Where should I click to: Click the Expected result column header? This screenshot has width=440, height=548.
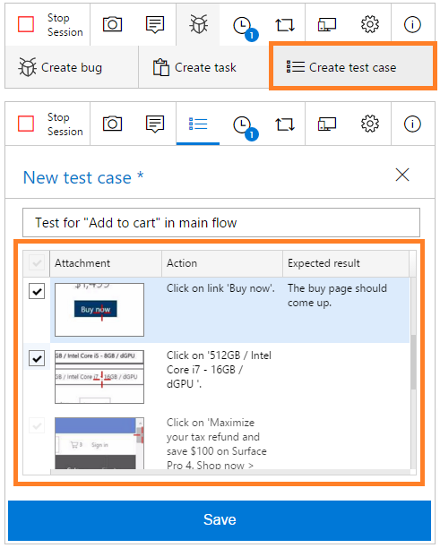point(346,263)
